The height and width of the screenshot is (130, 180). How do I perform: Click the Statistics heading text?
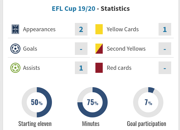tap(115, 9)
